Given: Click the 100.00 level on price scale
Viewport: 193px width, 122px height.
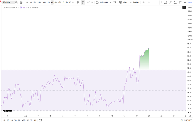Looking at the screenshot, I should [x=190, y=40].
